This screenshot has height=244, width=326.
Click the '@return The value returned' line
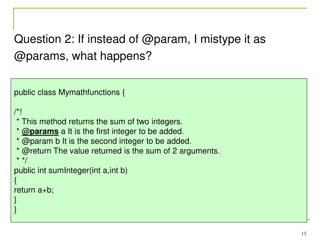pos(118,151)
